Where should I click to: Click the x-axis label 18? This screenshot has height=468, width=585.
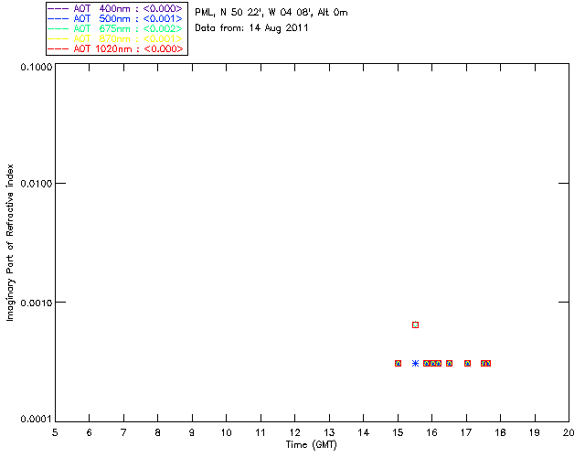(500, 432)
